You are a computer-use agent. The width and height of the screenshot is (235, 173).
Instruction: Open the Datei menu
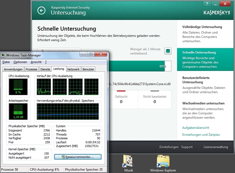6,62
